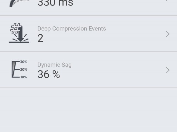This screenshot has width=177, height=132.
Task: Expand the 330 ms row chevron
Action: (168, 1)
